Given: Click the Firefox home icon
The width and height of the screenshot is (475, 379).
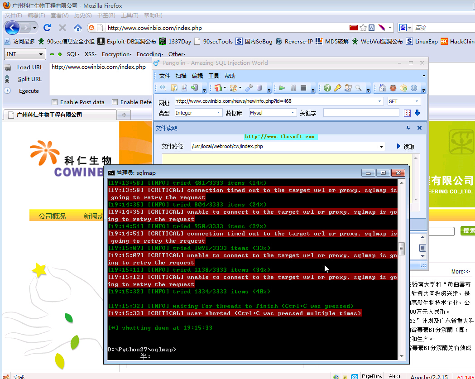Looking at the screenshot, I should coord(77,28).
